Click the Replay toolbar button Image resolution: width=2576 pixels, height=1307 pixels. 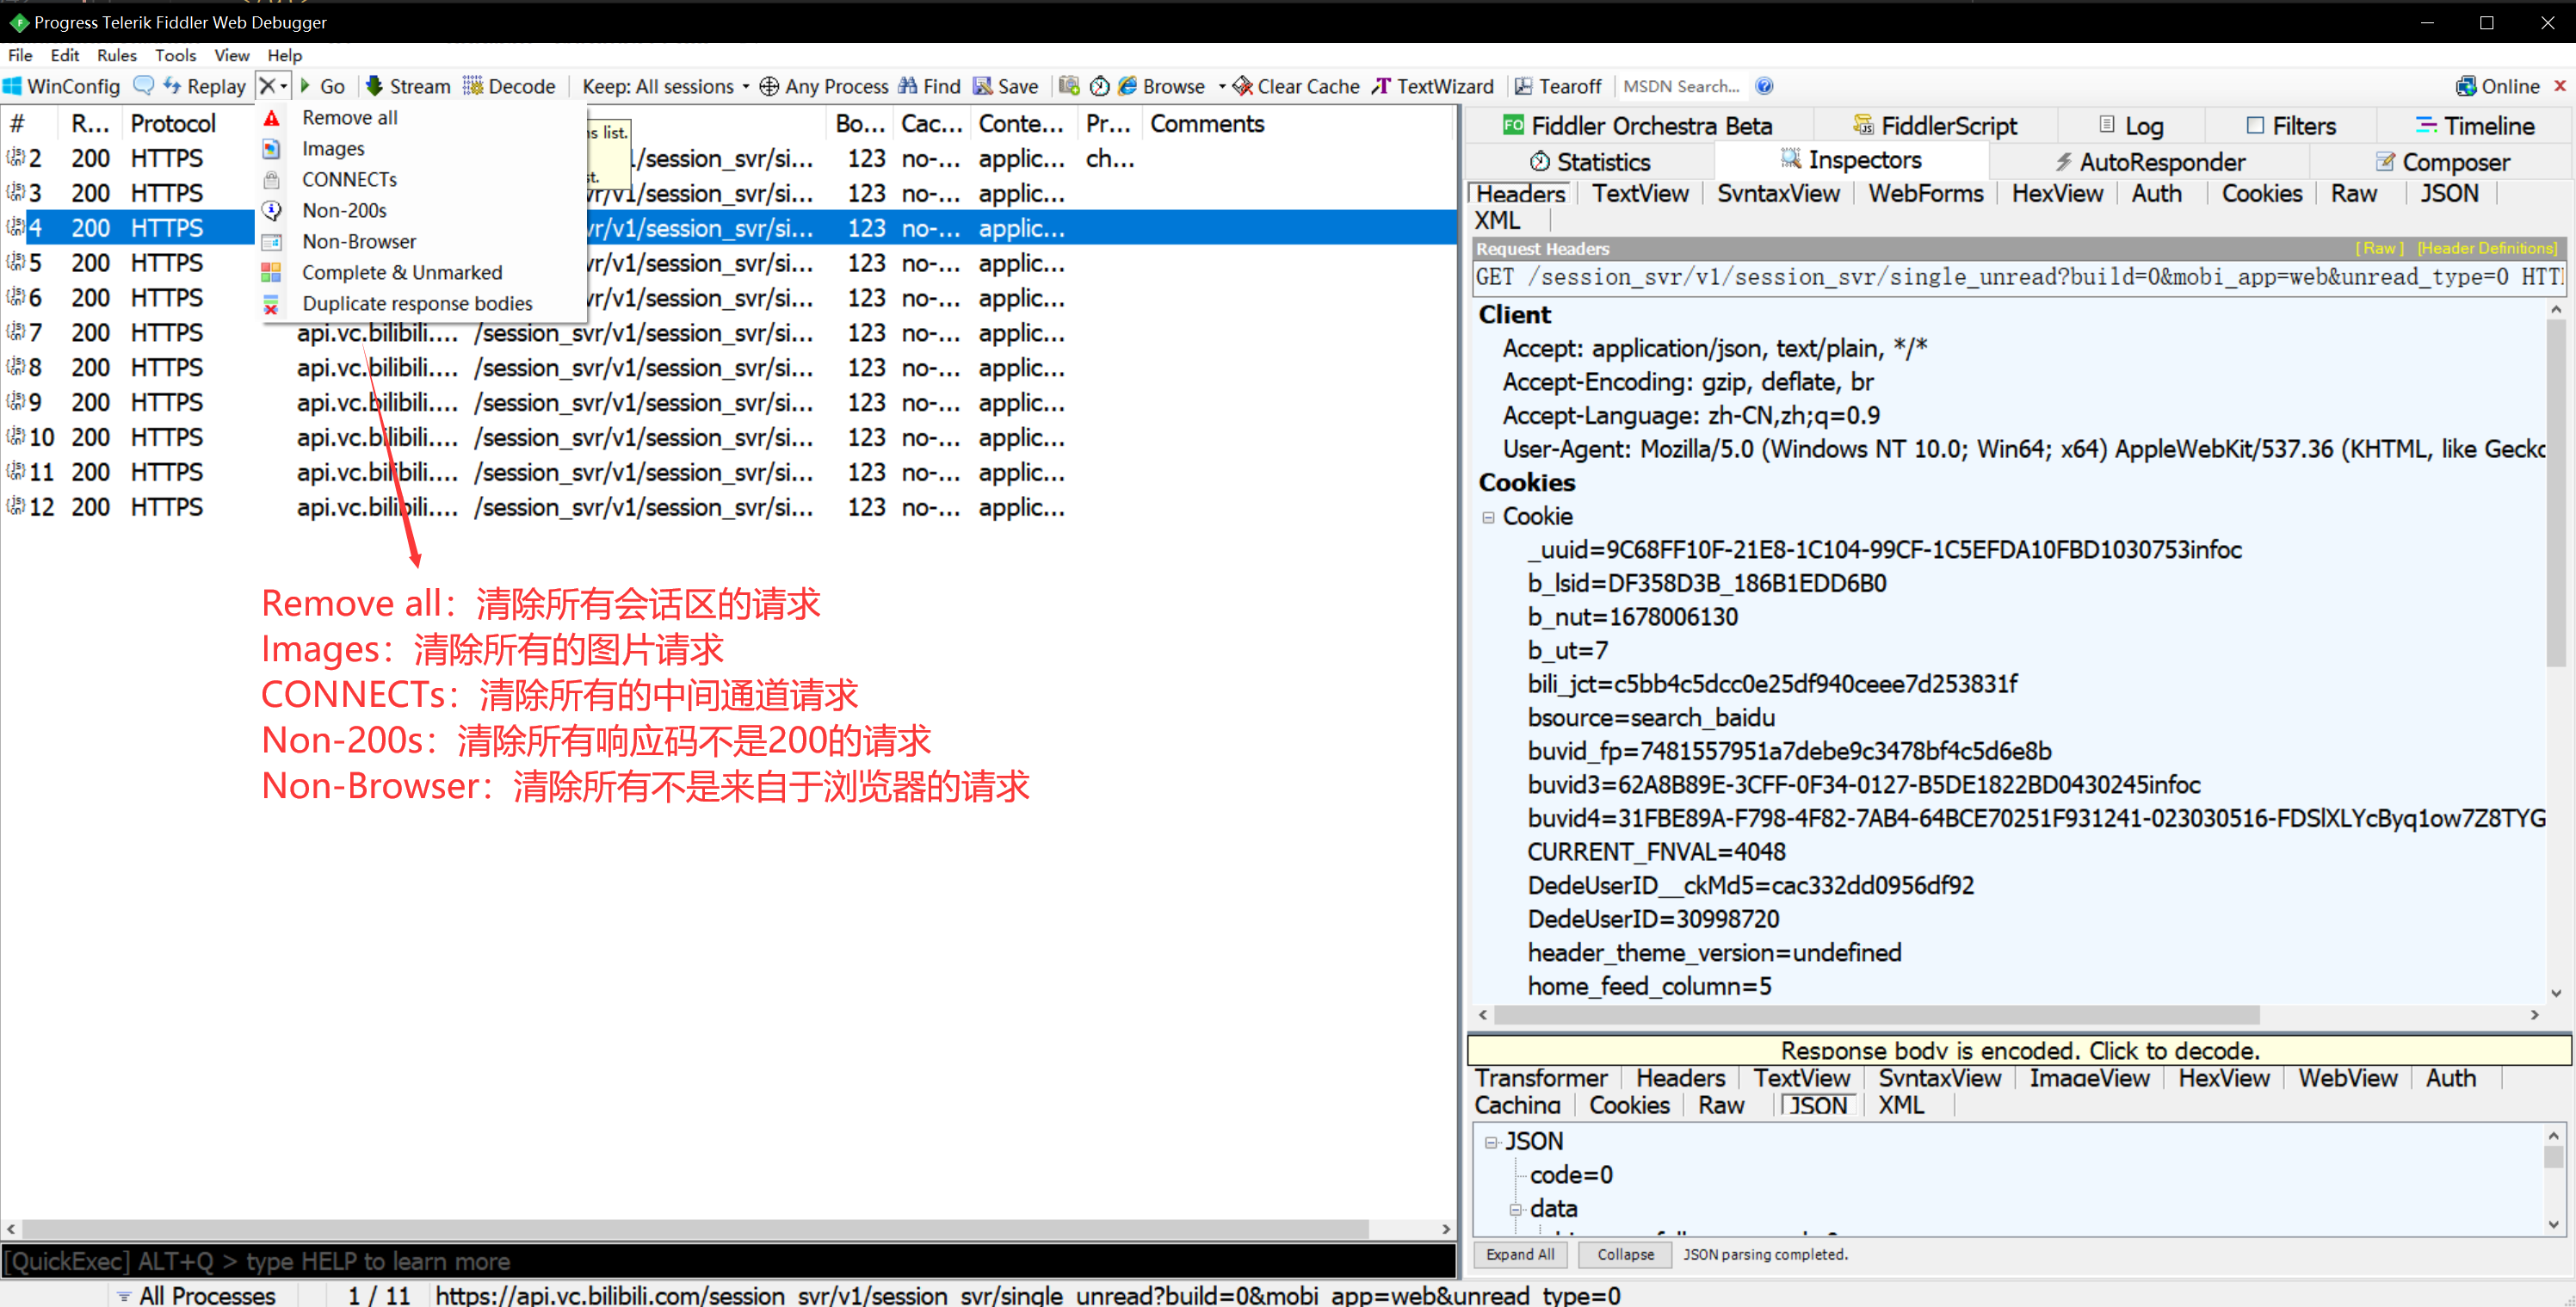tap(205, 86)
